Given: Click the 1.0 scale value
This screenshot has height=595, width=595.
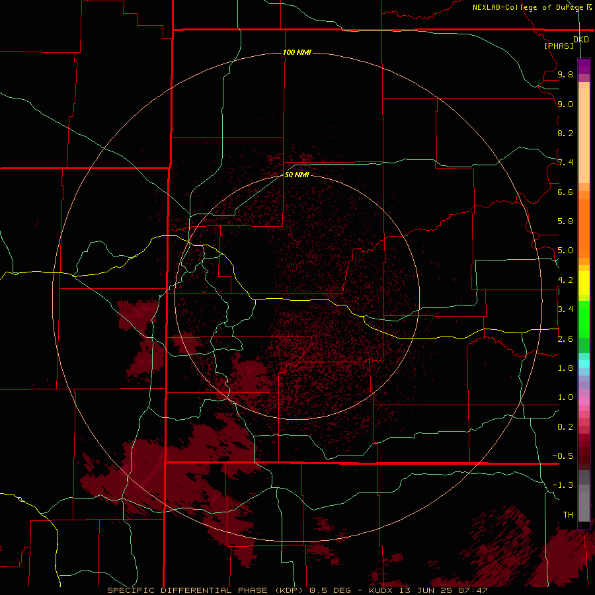Looking at the screenshot, I should (565, 397).
